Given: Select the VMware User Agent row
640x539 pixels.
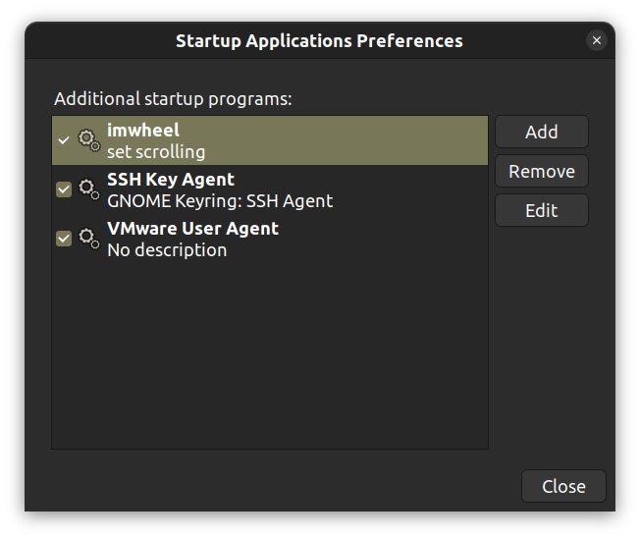Looking at the screenshot, I should [x=270, y=239].
